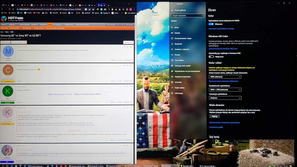Open the Chrome profile avatar
The width and height of the screenshot is (297, 167).
click(131, 9)
